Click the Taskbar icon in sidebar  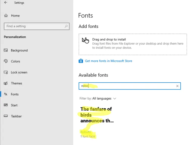(x=6, y=116)
